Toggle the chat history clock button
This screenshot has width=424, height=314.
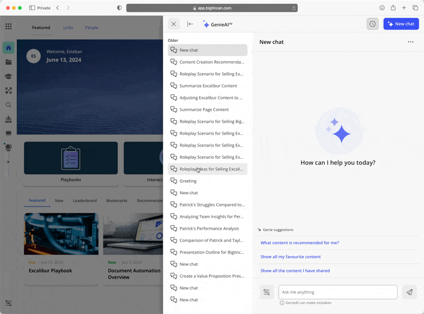click(373, 24)
